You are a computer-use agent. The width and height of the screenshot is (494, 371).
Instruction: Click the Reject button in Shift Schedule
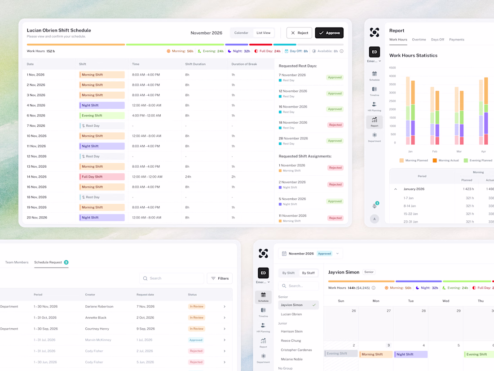(299, 33)
